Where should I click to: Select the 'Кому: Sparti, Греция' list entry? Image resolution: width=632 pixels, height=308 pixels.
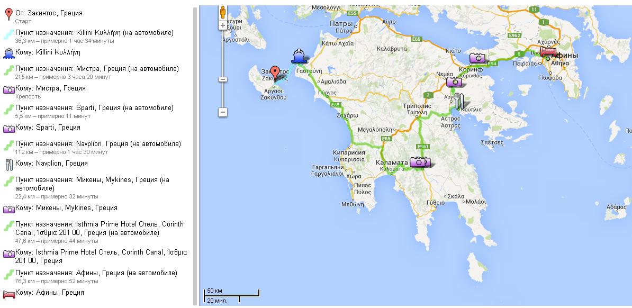click(x=48, y=128)
